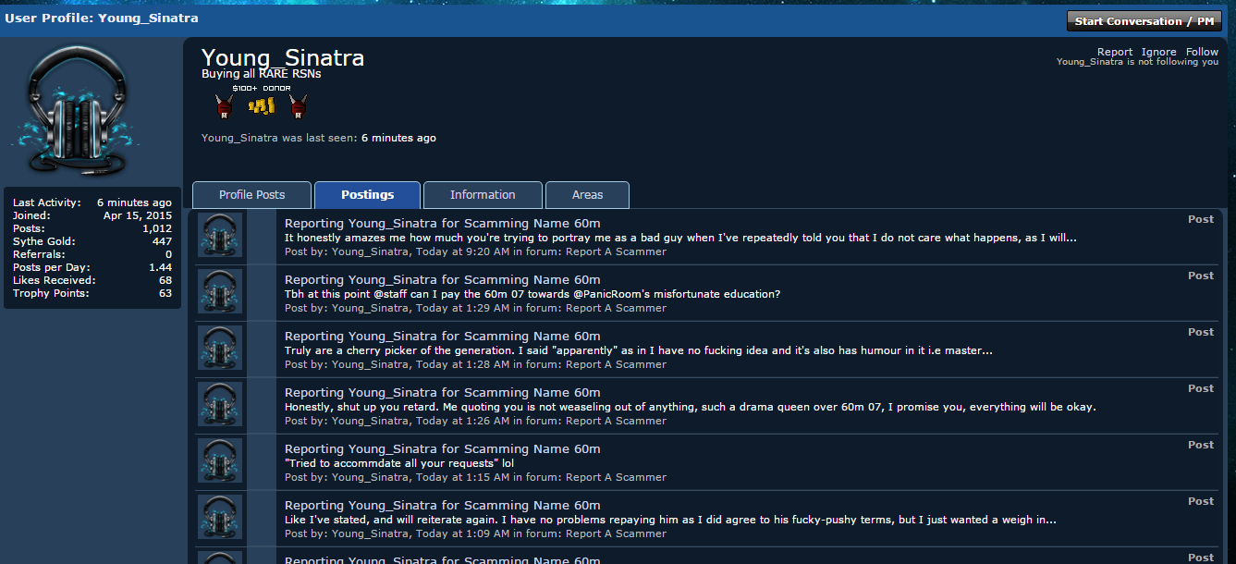Click the Posts per Day value "1.44"

click(x=161, y=267)
